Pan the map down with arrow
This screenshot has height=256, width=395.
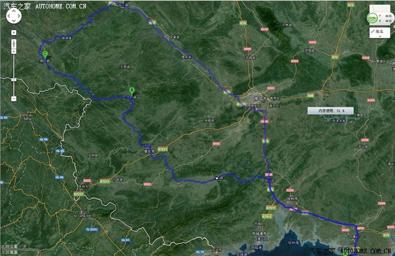pos(14,21)
